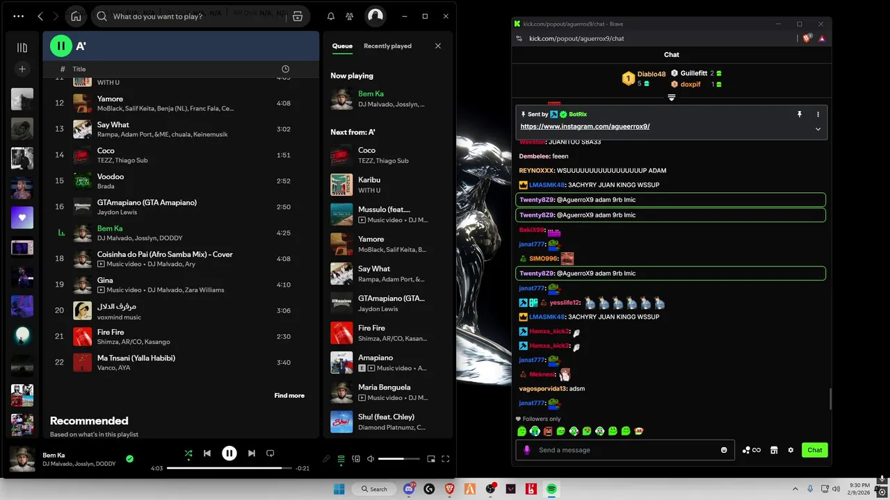The height and width of the screenshot is (500, 890).
Task: Sort tracks by the duration clock icon
Action: pos(285,69)
